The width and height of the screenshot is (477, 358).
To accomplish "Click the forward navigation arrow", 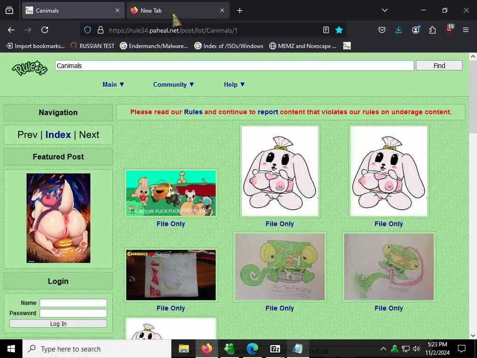I will point(27,30).
